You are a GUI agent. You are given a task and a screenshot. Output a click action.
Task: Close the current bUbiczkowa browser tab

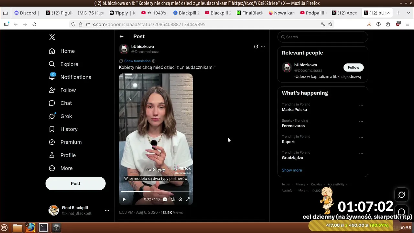388,13
